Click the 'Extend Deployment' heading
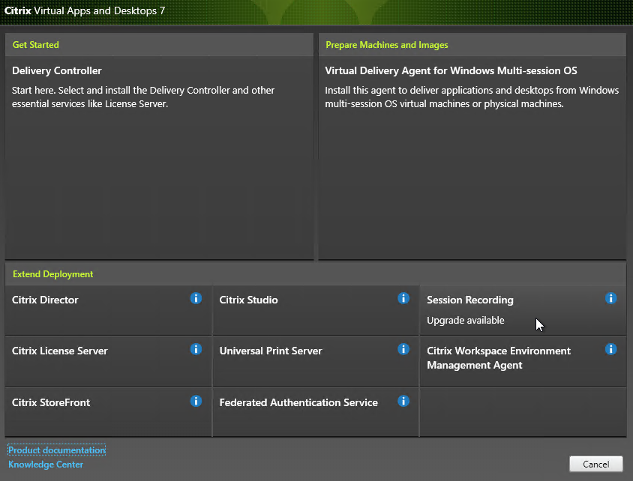 click(x=53, y=274)
